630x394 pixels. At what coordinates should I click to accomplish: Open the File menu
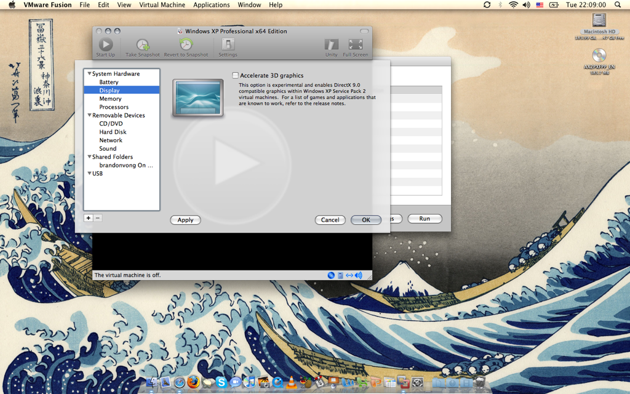click(85, 5)
